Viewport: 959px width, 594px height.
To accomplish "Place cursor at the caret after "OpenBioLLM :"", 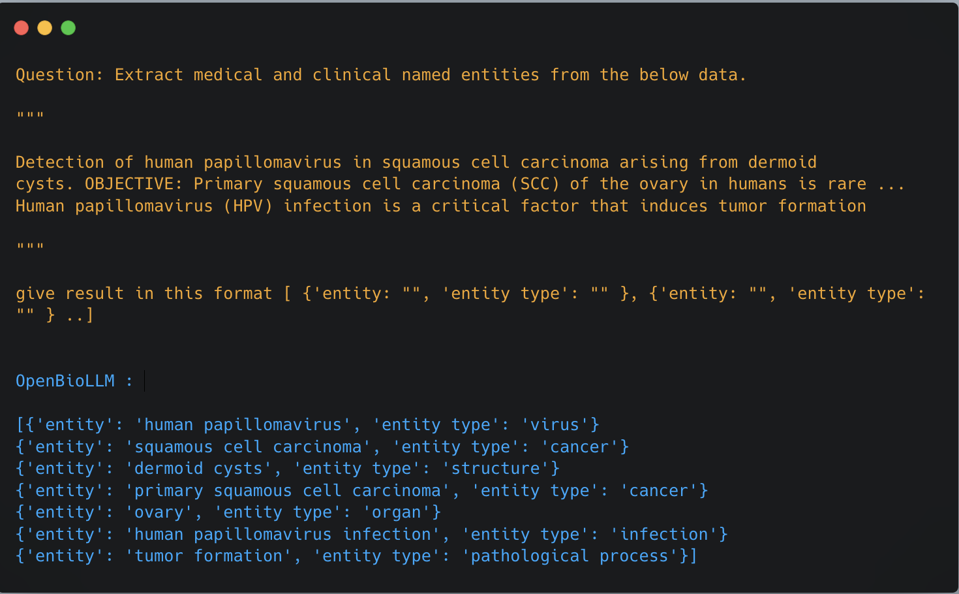I will (144, 381).
